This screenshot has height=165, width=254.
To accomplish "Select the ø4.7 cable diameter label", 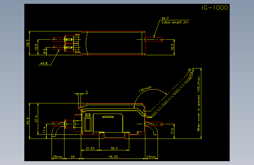I will 165,18.
